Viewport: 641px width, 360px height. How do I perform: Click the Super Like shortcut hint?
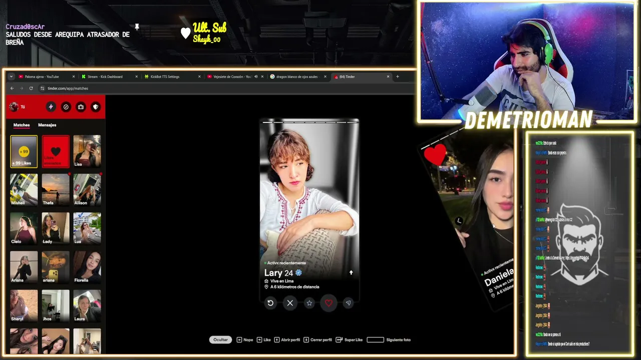point(349,340)
